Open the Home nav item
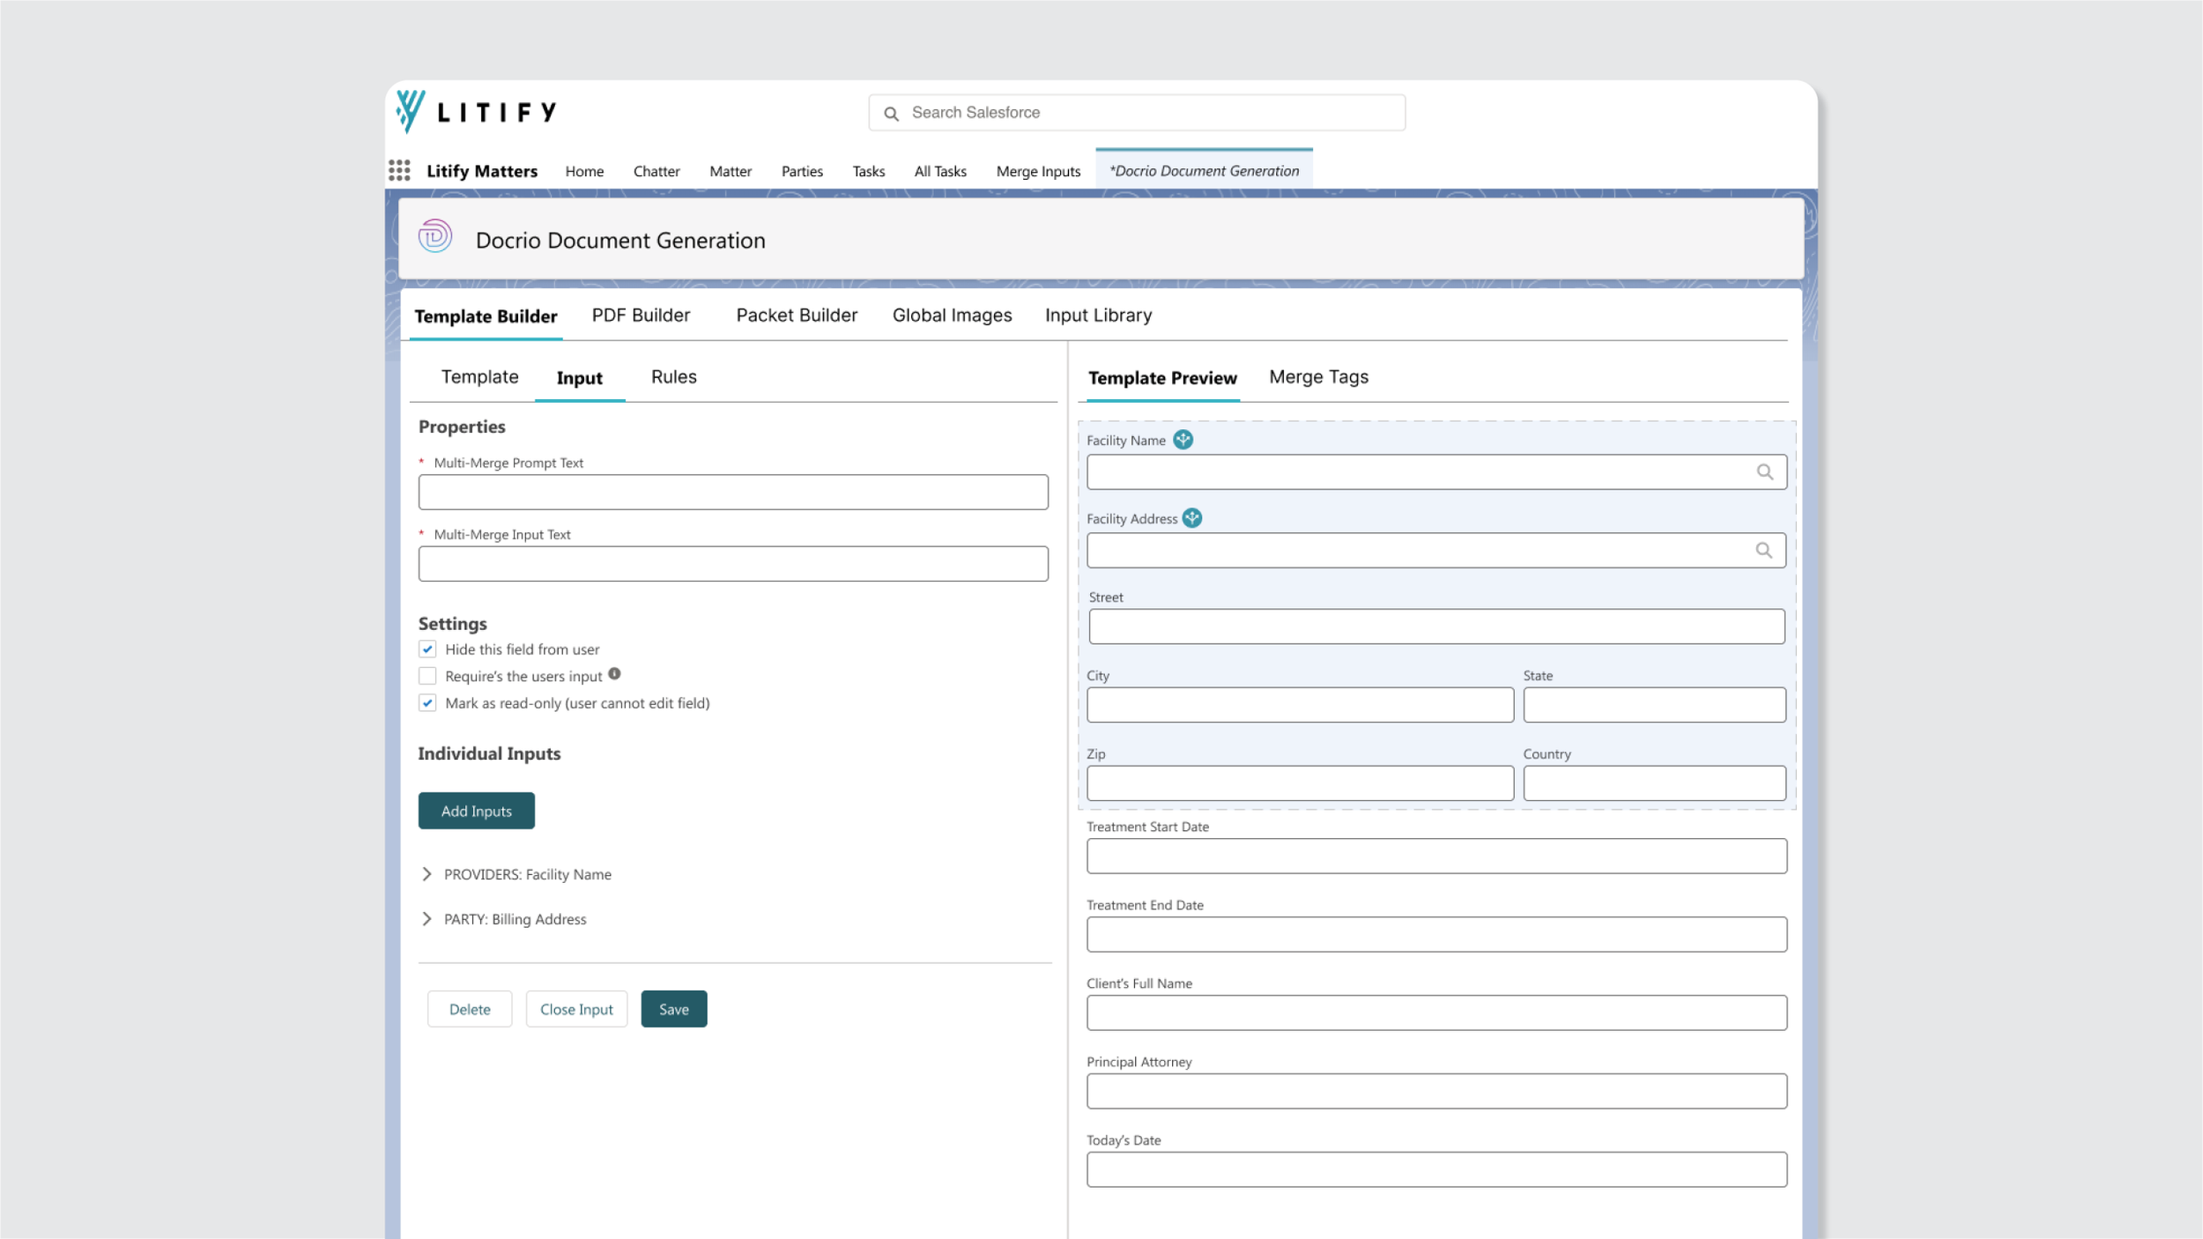The height and width of the screenshot is (1239, 2203). [x=584, y=171]
